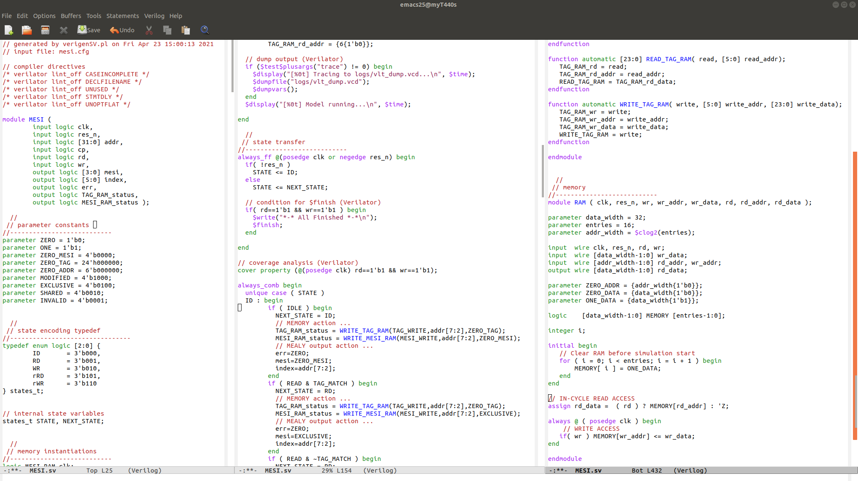The image size is (858, 481).
Task: Click the 'module RAM (' declaration line
Action: tap(680, 202)
